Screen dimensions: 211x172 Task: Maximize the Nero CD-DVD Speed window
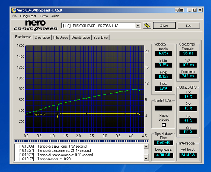195,10
